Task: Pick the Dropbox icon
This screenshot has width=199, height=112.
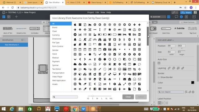Action: click(x=90, y=79)
